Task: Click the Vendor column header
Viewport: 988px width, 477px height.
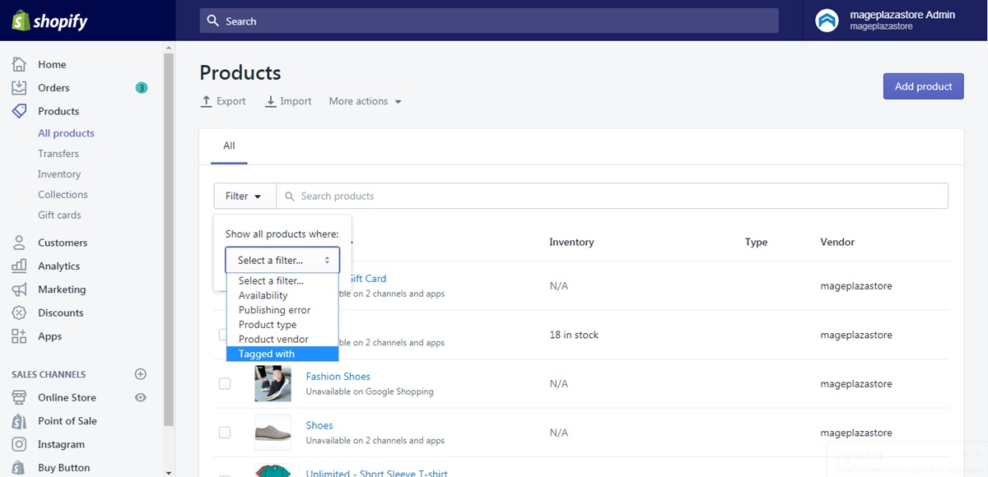Action: tap(837, 242)
